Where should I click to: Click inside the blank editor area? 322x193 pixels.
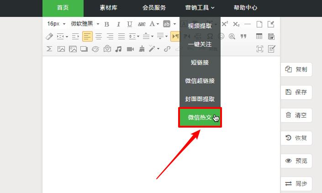(114, 123)
